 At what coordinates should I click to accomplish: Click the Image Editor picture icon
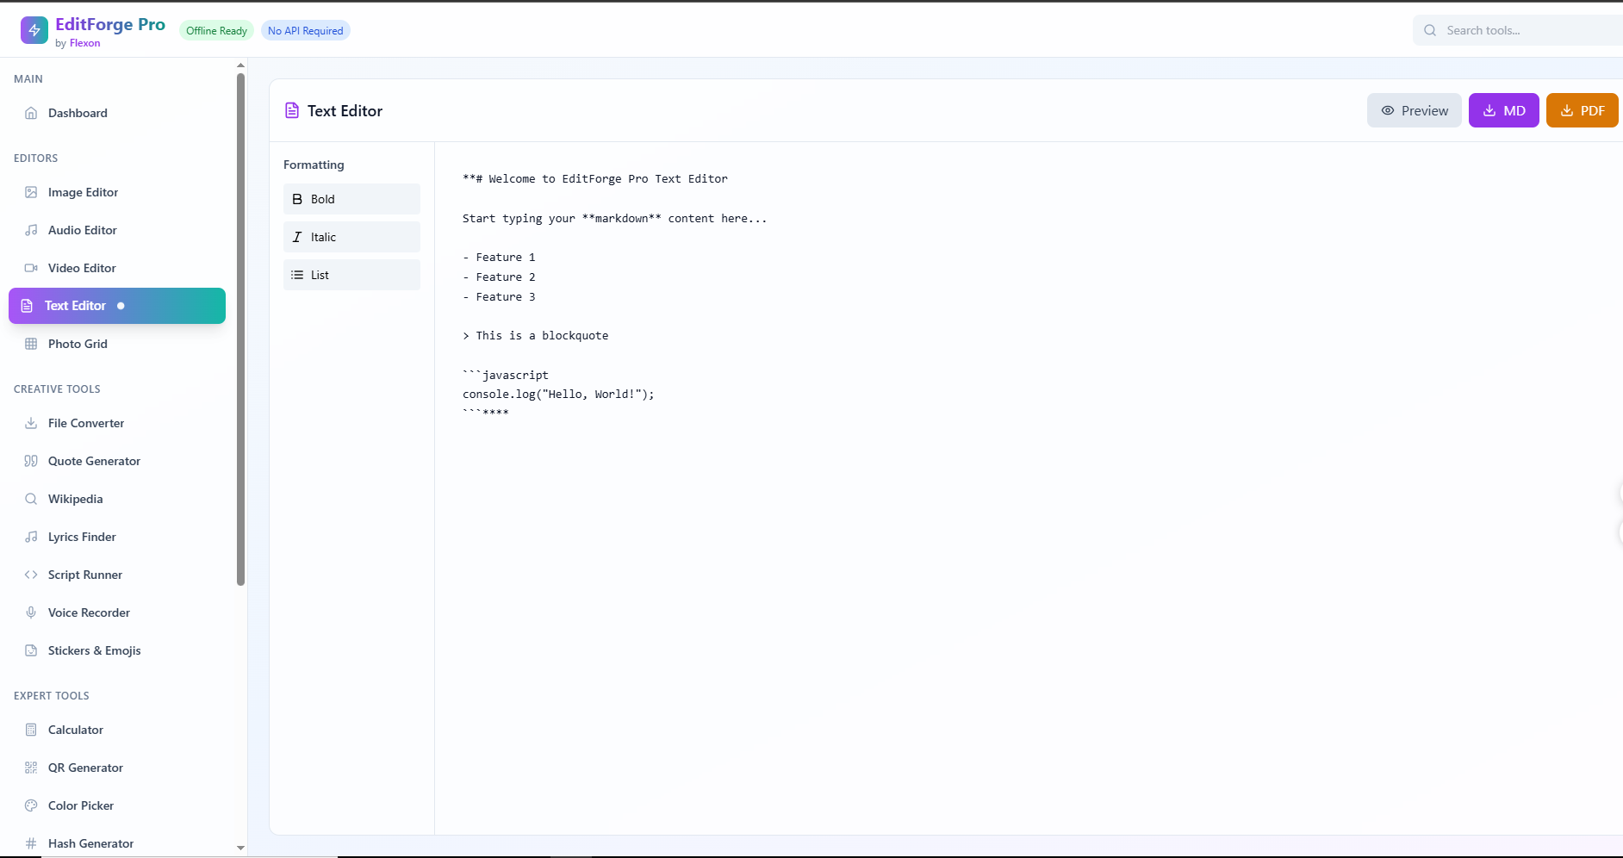pos(31,192)
